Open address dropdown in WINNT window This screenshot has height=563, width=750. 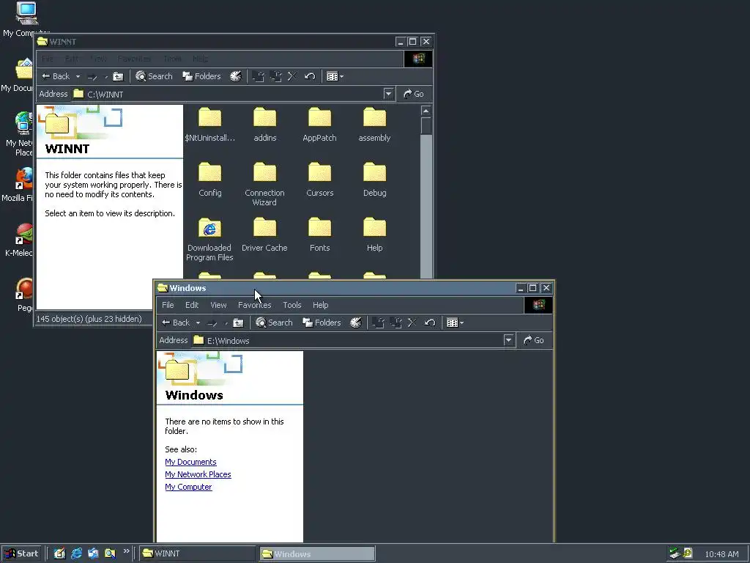[388, 94]
